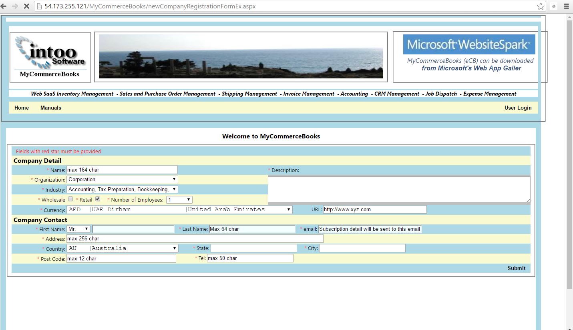The height and width of the screenshot is (330, 573).
Task: Select the Currency dropdown
Action: coord(179,210)
